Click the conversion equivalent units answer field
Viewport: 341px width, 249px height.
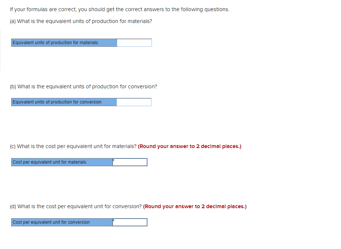[x=134, y=102]
